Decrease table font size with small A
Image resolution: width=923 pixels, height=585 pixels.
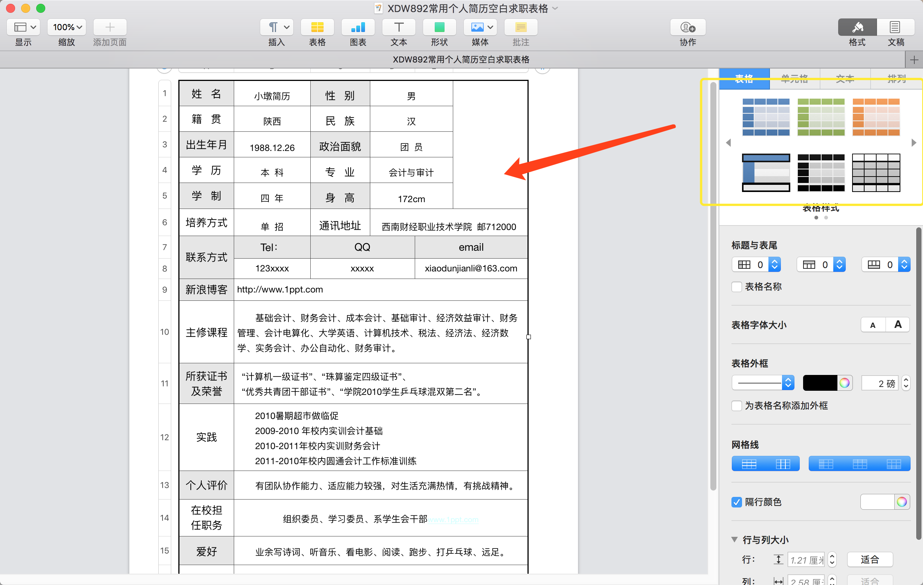tap(873, 325)
